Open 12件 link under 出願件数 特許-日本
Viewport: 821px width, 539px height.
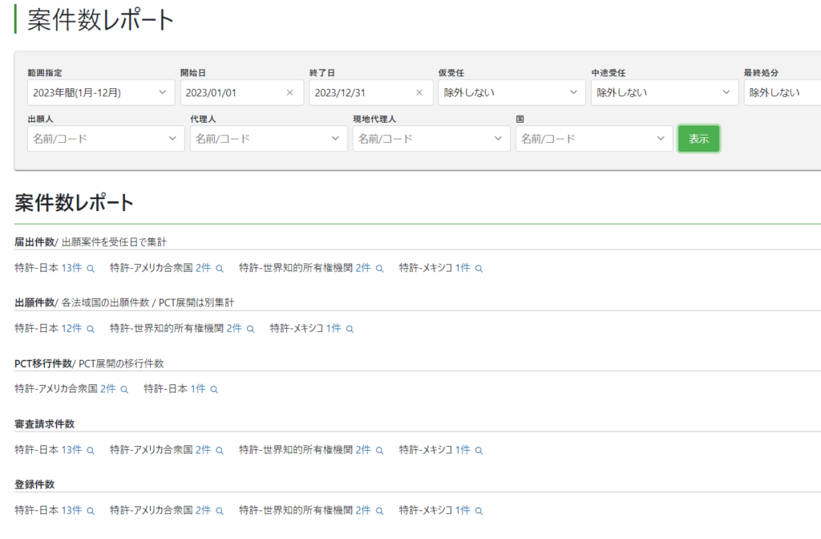pyautogui.click(x=71, y=328)
